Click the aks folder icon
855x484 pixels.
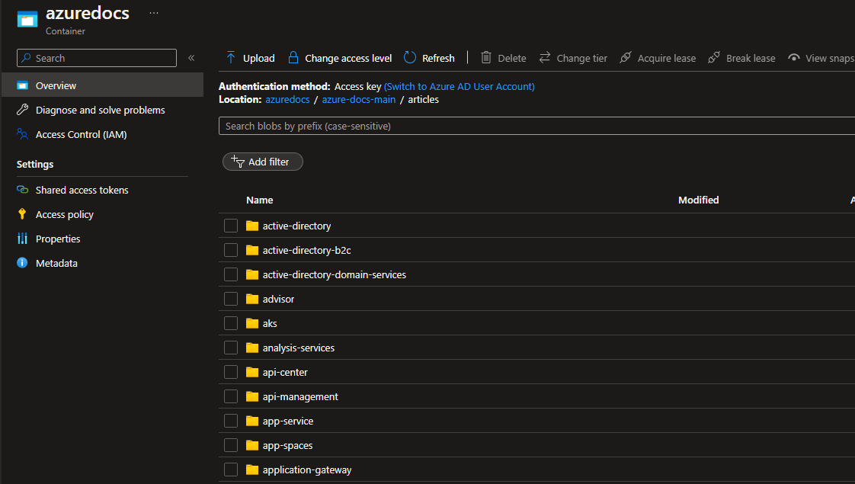252,323
